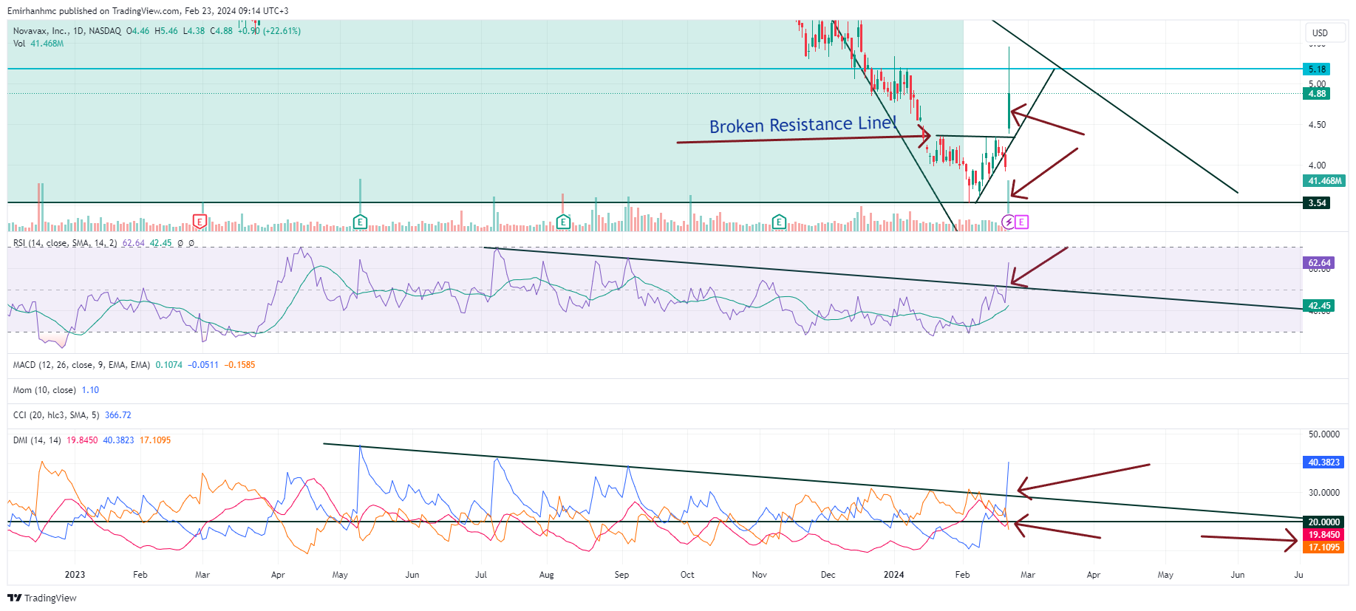
Task: Click the Aug label on time axis
Action: click(x=546, y=574)
